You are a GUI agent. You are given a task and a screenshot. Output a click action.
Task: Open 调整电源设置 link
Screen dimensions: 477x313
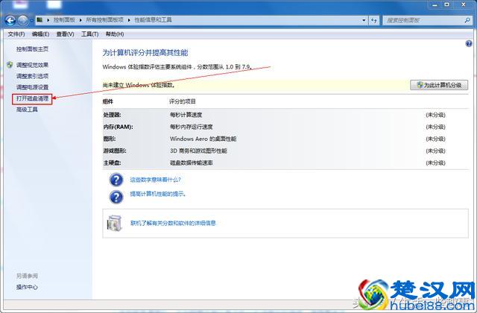[x=32, y=87]
